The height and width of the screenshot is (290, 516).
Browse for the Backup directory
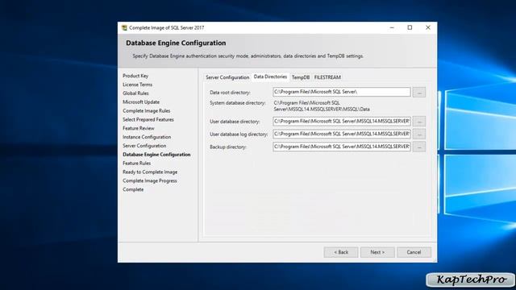click(x=419, y=147)
